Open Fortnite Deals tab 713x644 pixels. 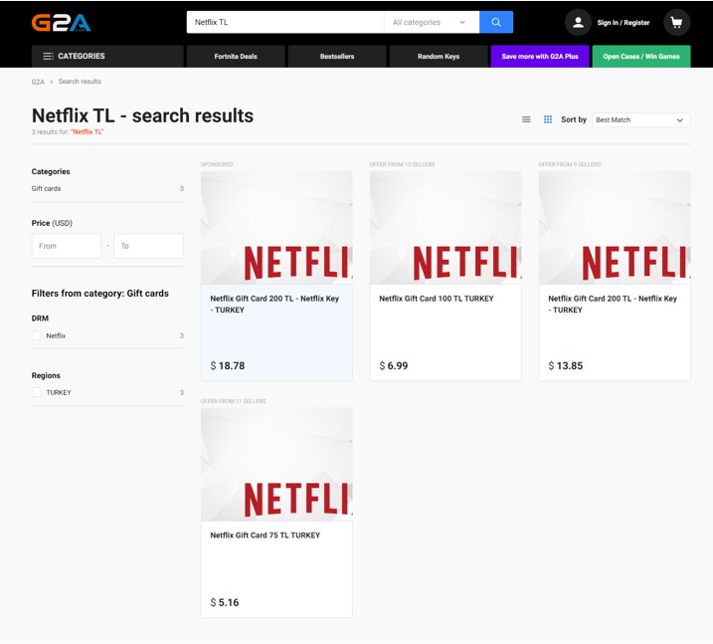236,57
